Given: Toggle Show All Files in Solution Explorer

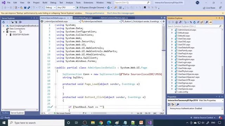Looking at the screenshot, I should click(x=201, y=22).
